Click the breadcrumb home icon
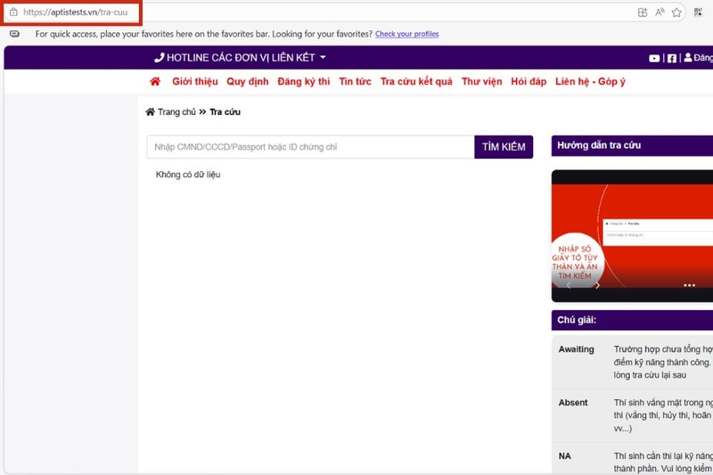 pyautogui.click(x=150, y=111)
